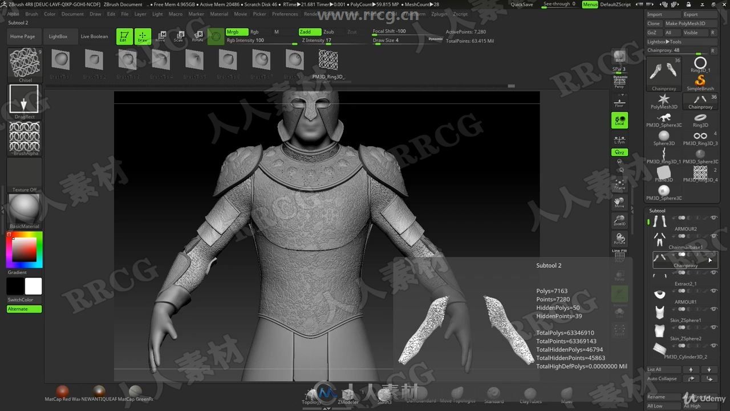Hide the Chainmailbase1 subtool eye icon
Image resolution: width=730 pixels, height=411 pixels.
(713, 236)
